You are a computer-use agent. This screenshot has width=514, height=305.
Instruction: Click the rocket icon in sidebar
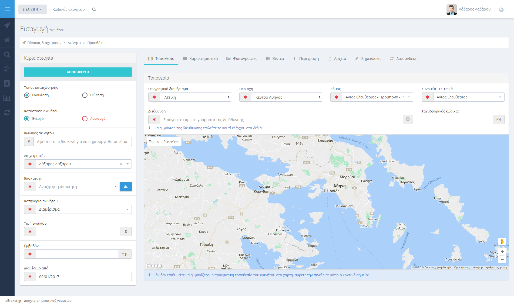(x=7, y=25)
